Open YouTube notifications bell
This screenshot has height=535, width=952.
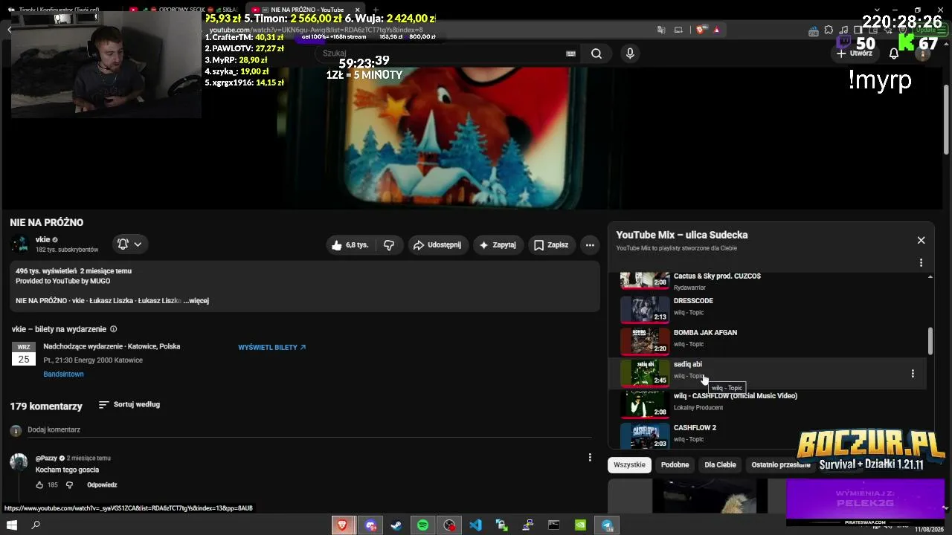coord(894,53)
